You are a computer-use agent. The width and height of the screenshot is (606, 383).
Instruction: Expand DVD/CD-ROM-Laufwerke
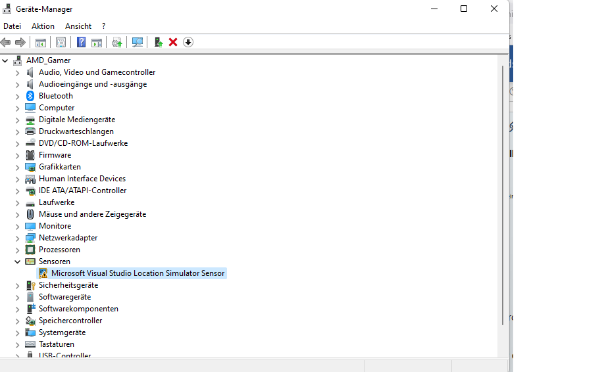coord(17,143)
